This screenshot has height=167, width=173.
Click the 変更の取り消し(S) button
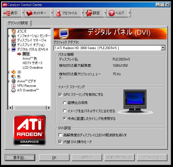pos(119,158)
